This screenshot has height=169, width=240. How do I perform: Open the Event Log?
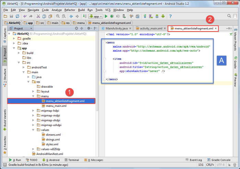coord(194,160)
